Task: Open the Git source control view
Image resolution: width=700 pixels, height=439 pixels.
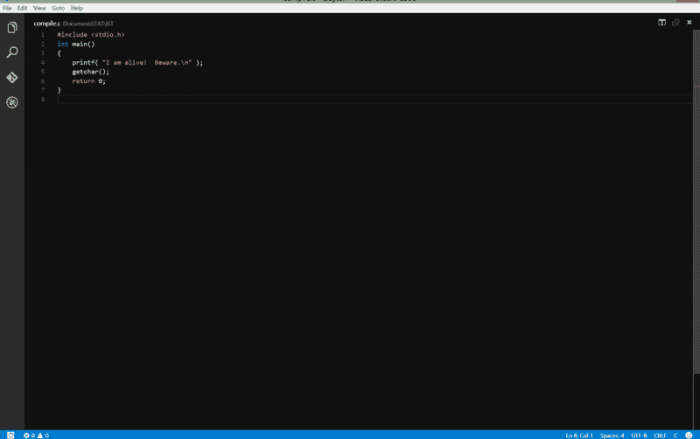Action: coord(12,77)
